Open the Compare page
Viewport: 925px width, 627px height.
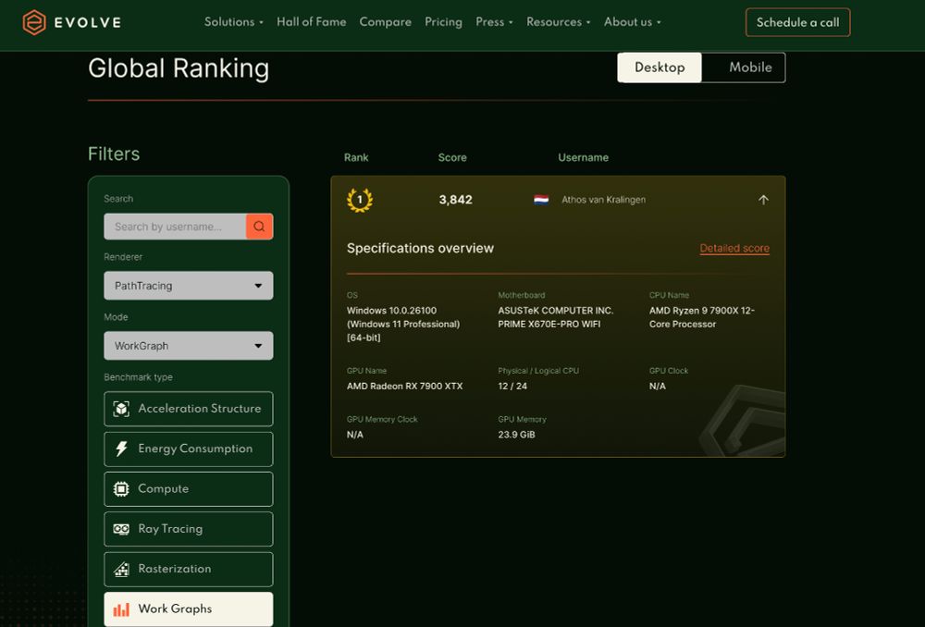click(385, 22)
